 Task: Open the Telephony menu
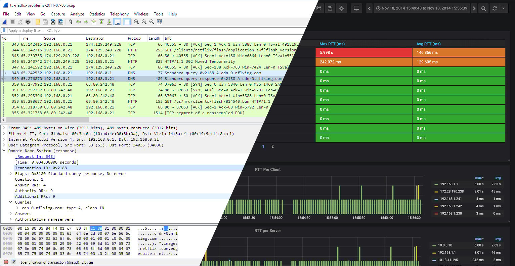[x=119, y=14]
